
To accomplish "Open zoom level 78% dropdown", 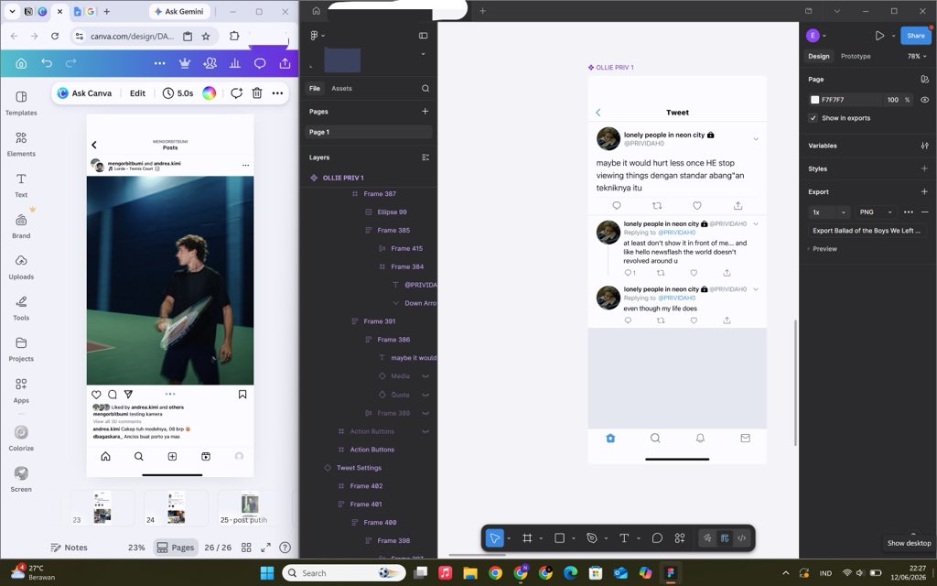I will tap(917, 56).
